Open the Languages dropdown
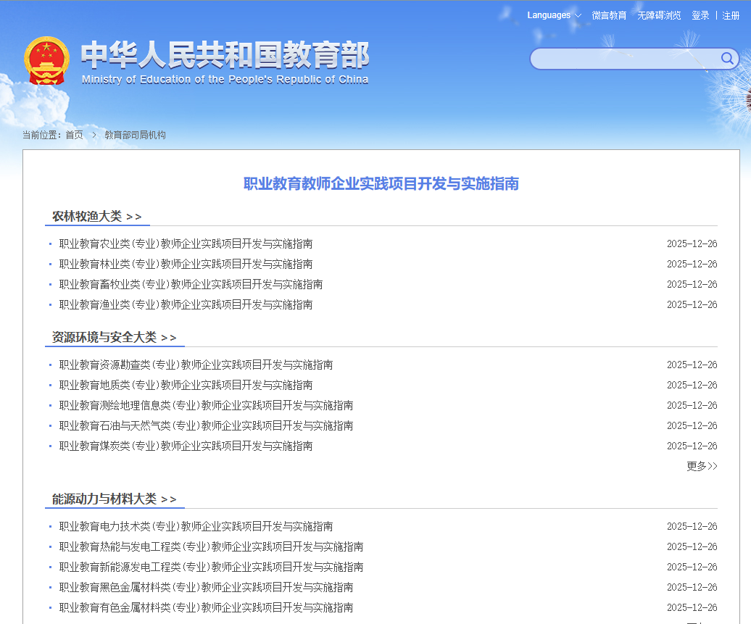This screenshot has height=624, width=751. pos(554,15)
